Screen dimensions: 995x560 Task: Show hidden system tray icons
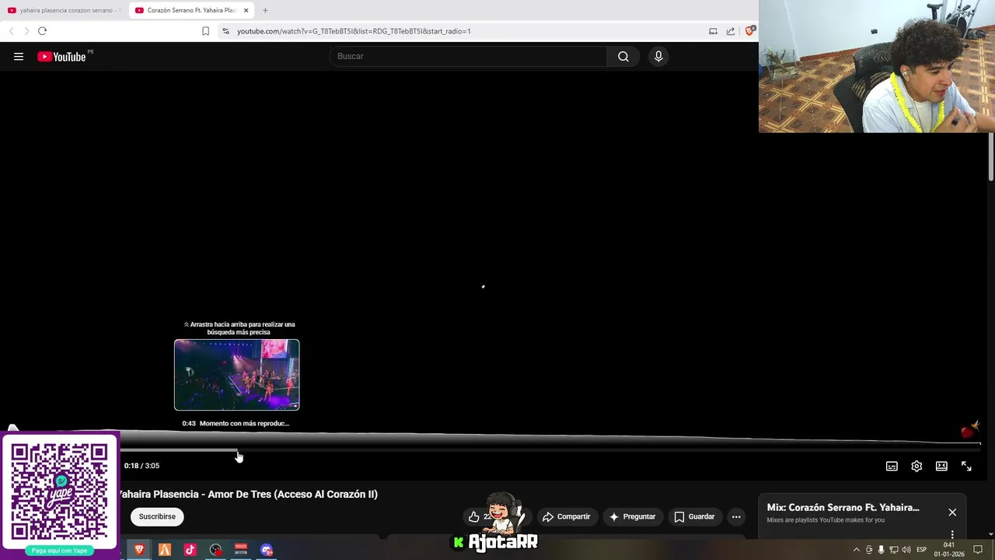(x=857, y=550)
